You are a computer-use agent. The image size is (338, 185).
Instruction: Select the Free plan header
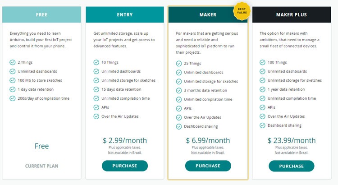tap(41, 15)
